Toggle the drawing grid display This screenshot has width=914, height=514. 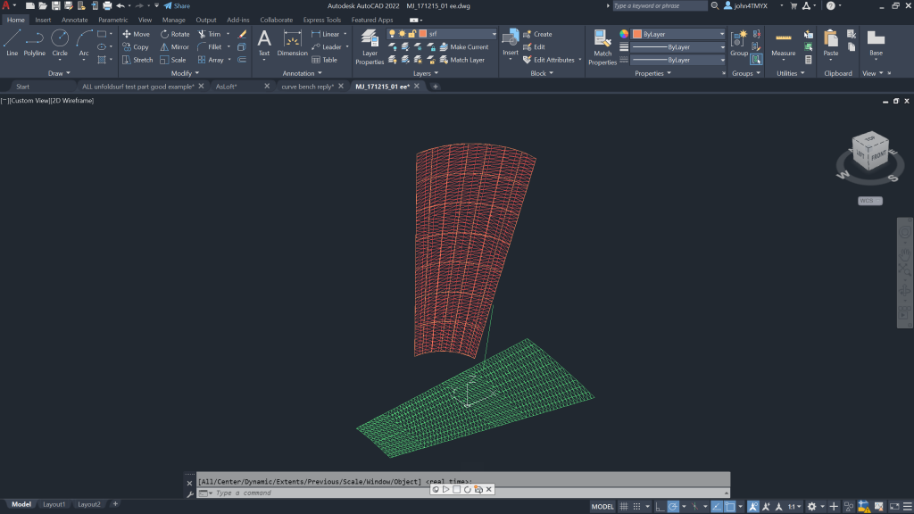coord(626,507)
